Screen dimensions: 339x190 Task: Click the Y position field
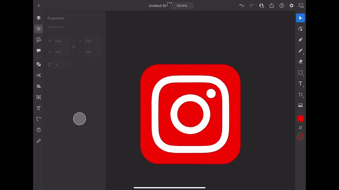click(x=92, y=52)
